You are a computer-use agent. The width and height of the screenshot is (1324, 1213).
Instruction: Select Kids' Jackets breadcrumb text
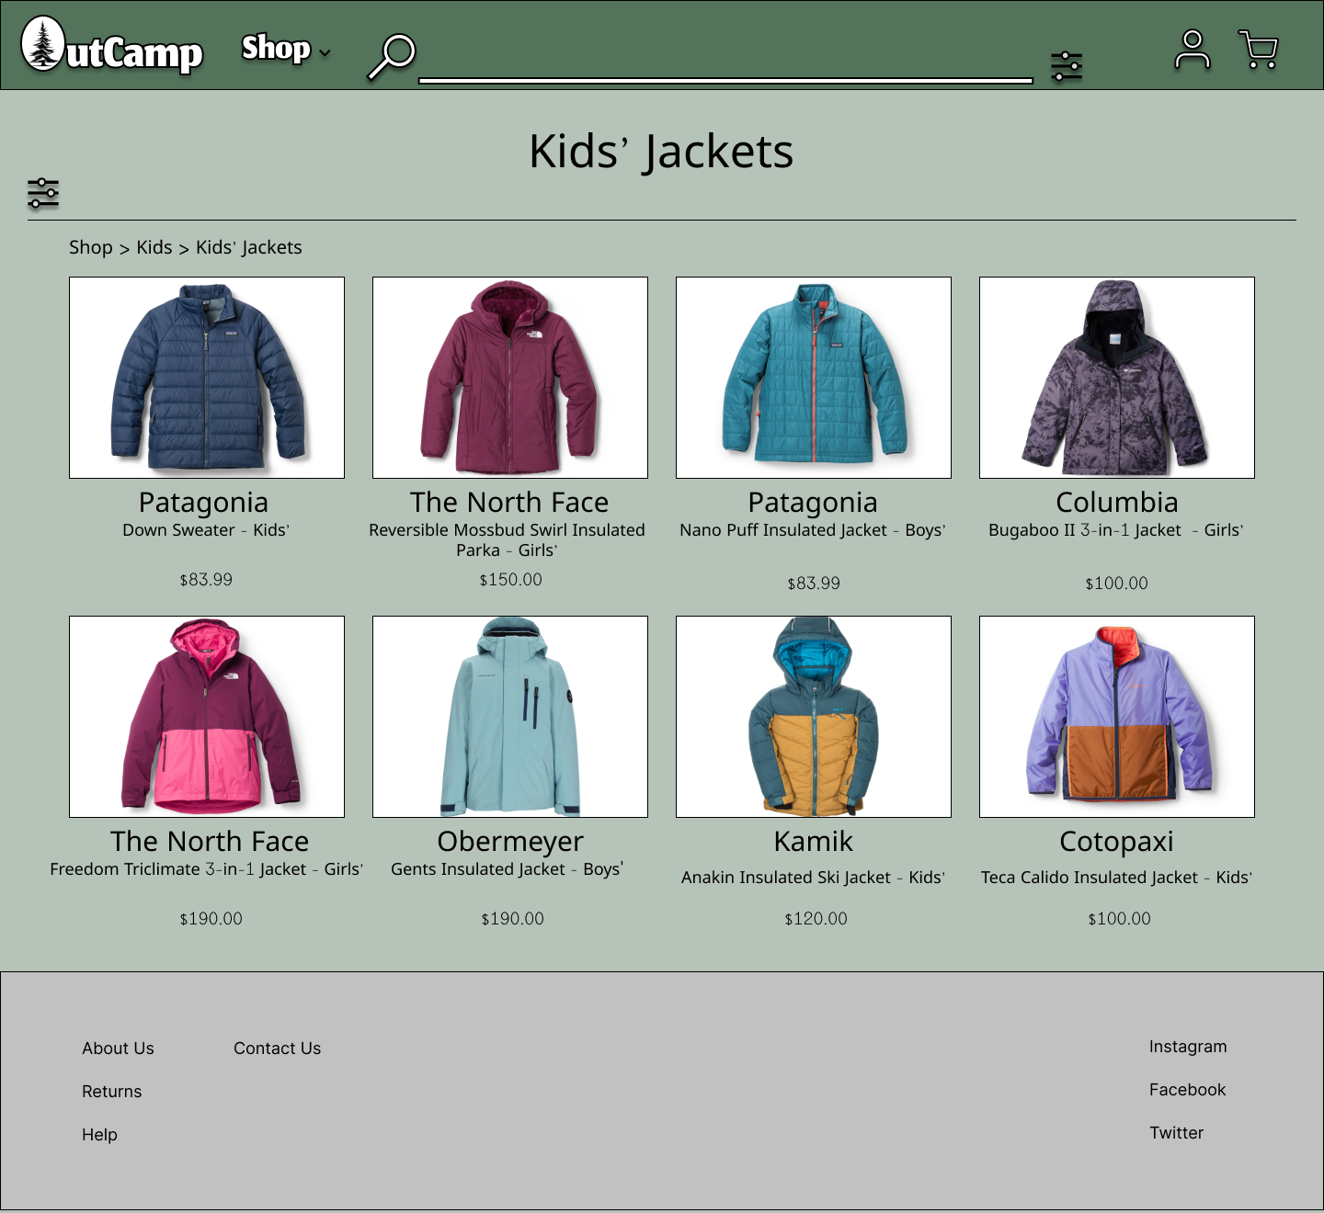tap(249, 247)
